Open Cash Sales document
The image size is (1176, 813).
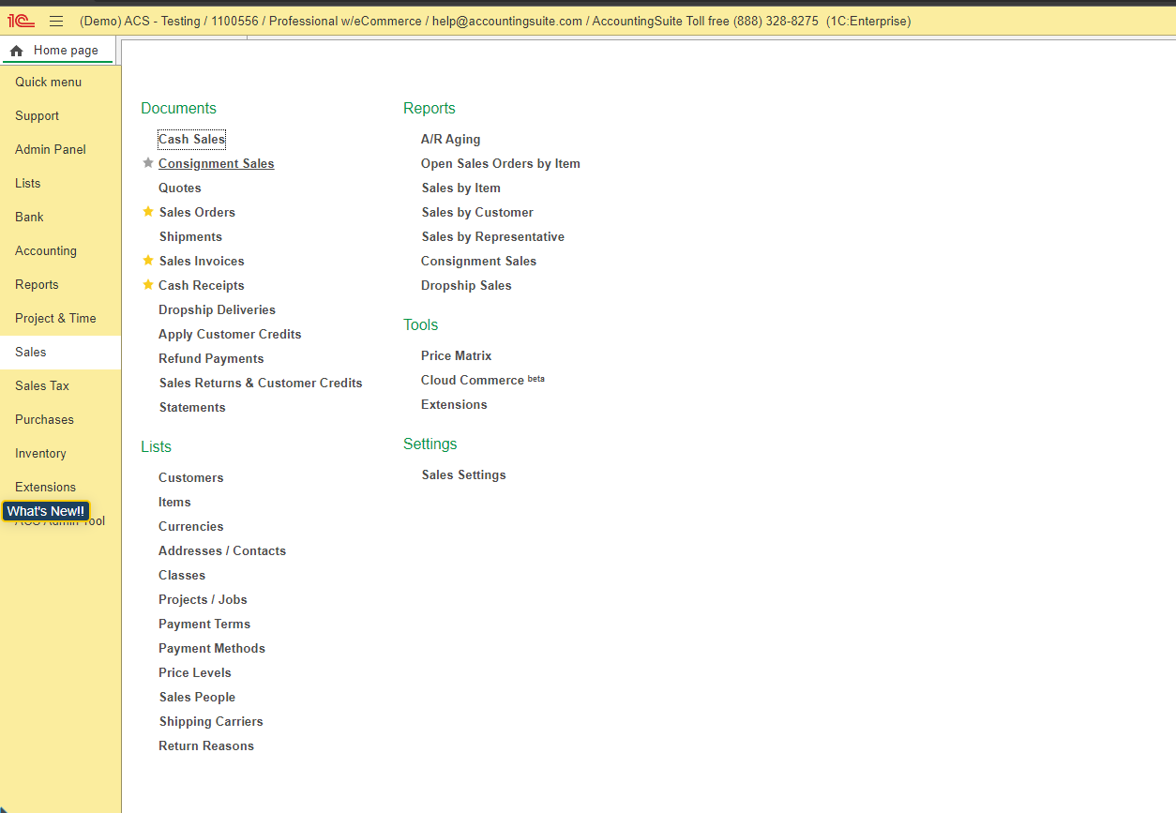pyautogui.click(x=192, y=139)
